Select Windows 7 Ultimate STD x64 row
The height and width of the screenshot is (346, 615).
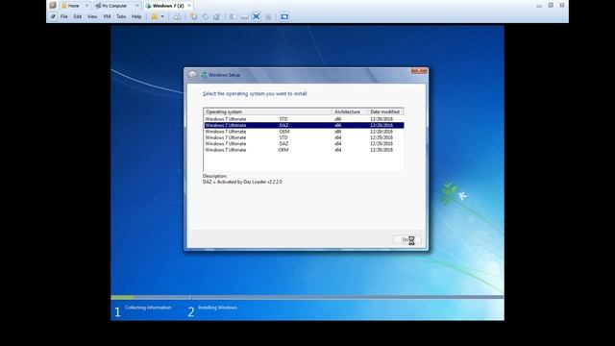[304, 137]
